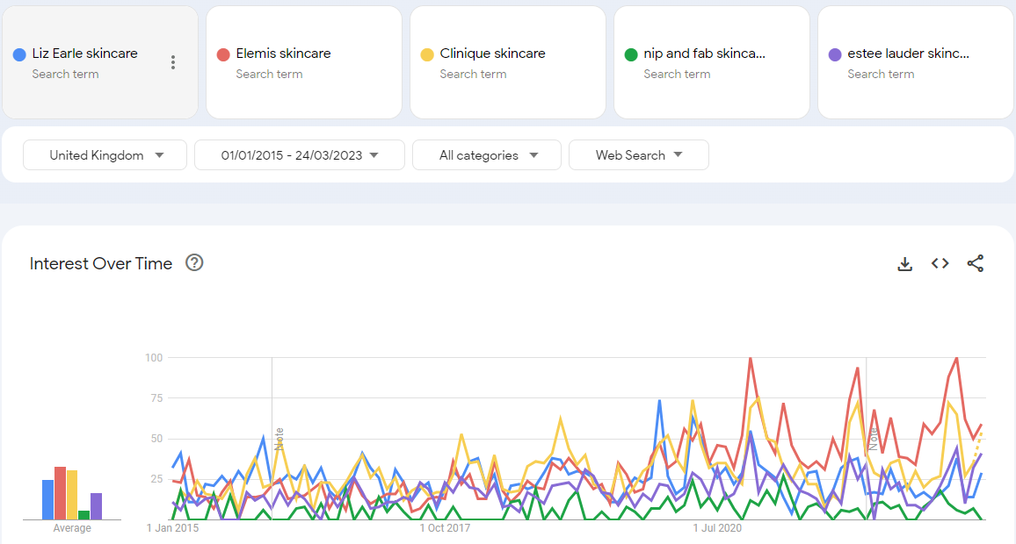The width and height of the screenshot is (1016, 544).
Task: Open the Interest Over Time help tooltip
Action: click(194, 262)
